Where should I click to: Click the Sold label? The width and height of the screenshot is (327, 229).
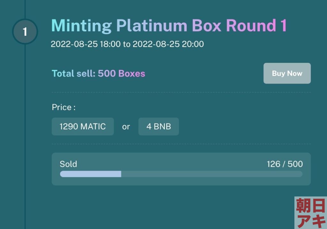[x=68, y=164]
